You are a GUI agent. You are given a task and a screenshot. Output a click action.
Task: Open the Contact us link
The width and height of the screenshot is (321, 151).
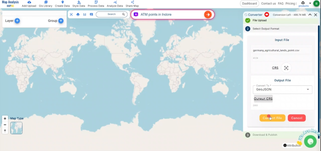268,3
